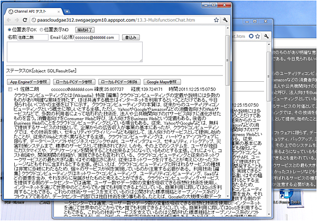Image resolution: width=317 pixels, height=221 pixels.
Task: Click the cccccc@dddddd.com text in data row
Action: (72, 90)
